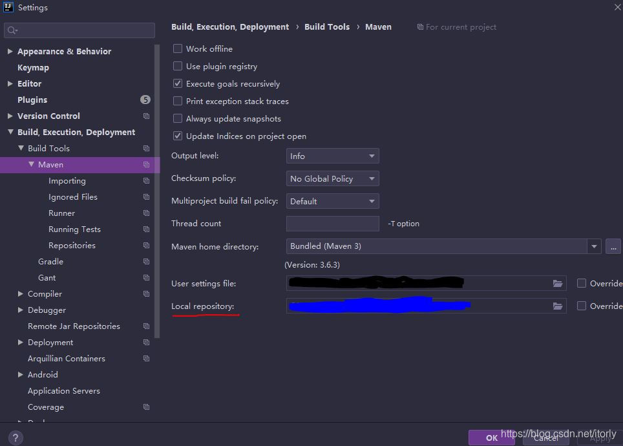This screenshot has height=446, width=623.
Task: Check Override for User settings file
Action: pos(582,283)
